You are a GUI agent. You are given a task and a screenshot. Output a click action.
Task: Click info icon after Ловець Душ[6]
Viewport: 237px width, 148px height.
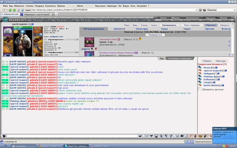(224, 77)
